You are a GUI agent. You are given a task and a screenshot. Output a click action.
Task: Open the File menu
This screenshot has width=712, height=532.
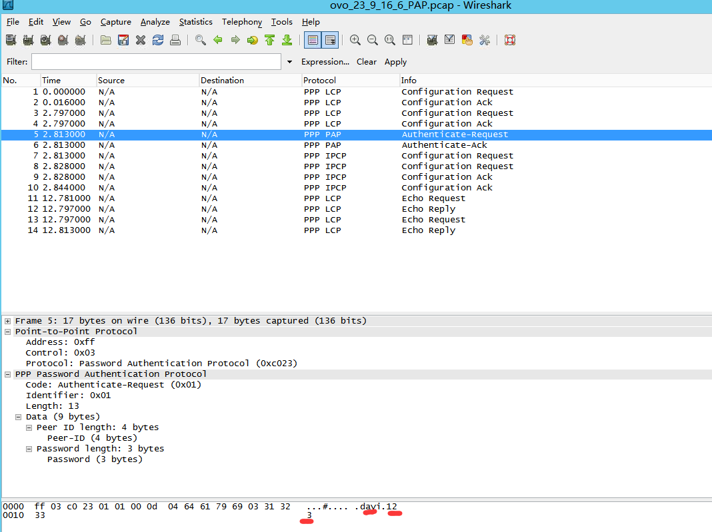(x=13, y=22)
